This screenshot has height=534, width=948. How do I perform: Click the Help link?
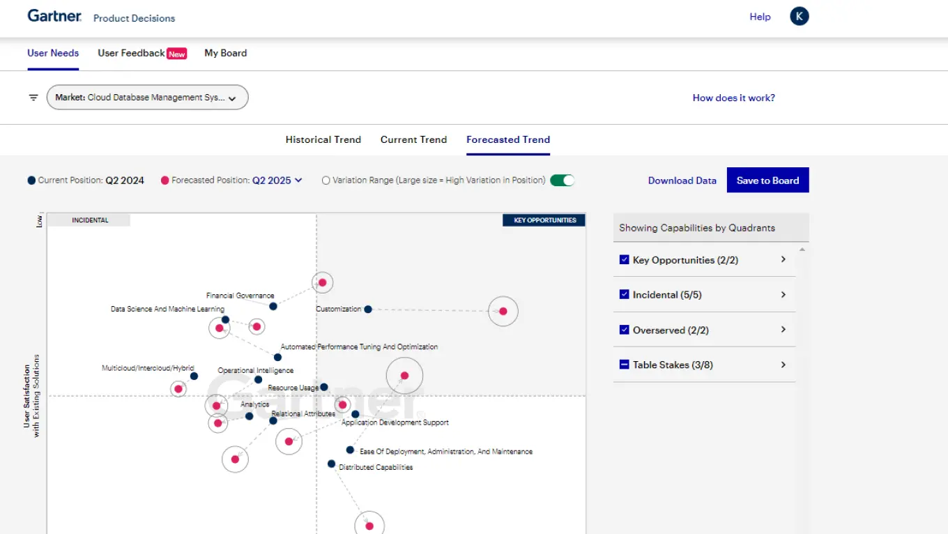coord(760,17)
